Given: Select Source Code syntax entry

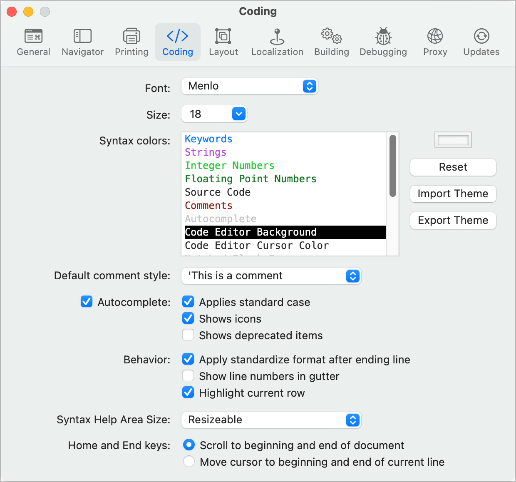Looking at the screenshot, I should pos(285,192).
